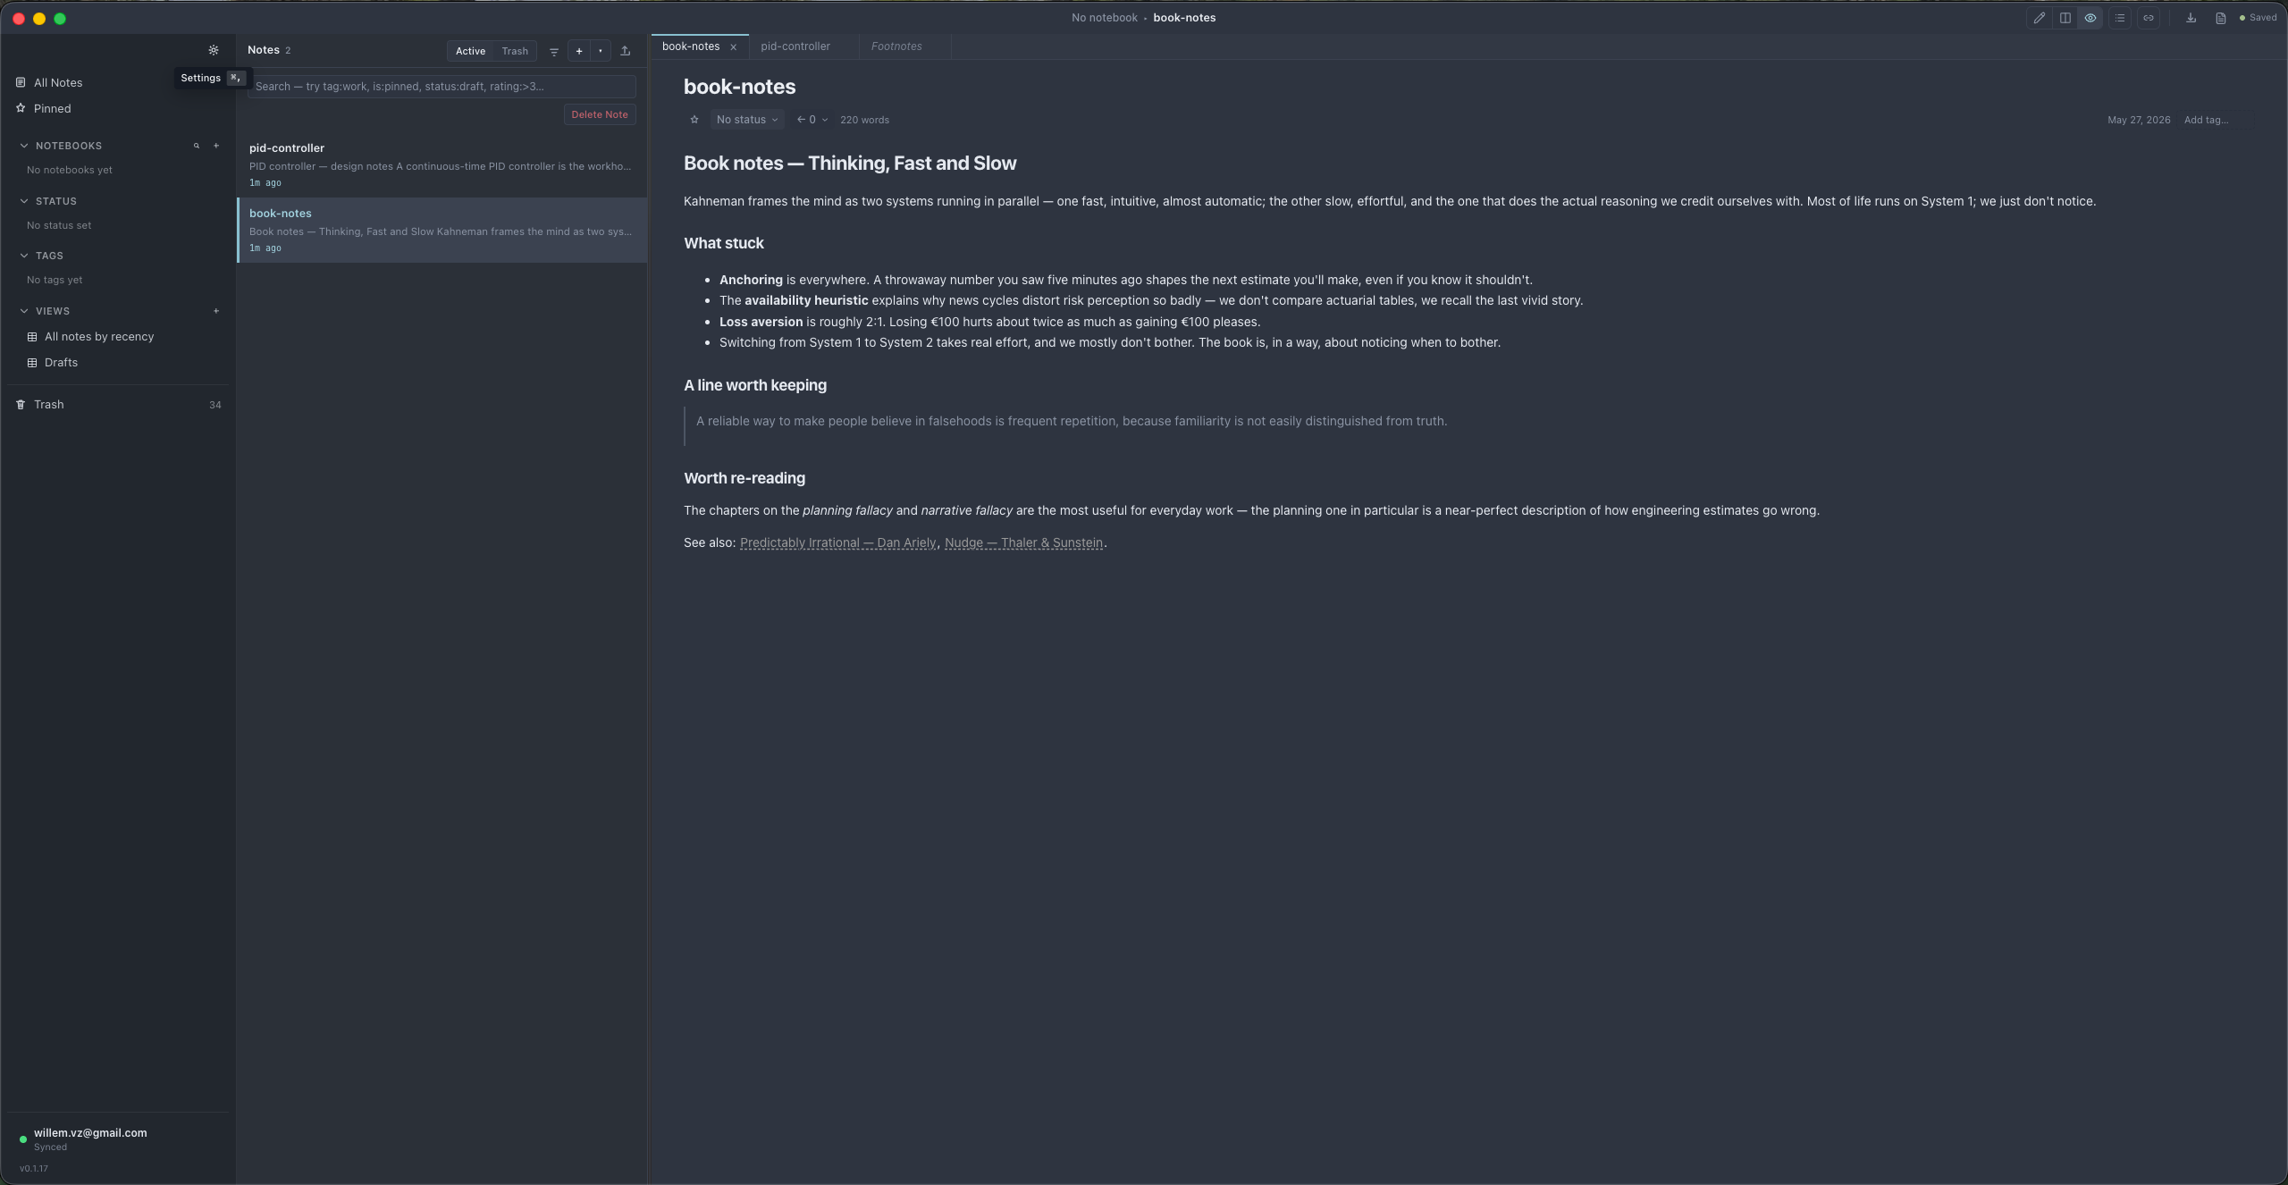Screen dimensions: 2288x1185
Task: Select the book-notes note in the list
Action: (x=442, y=231)
